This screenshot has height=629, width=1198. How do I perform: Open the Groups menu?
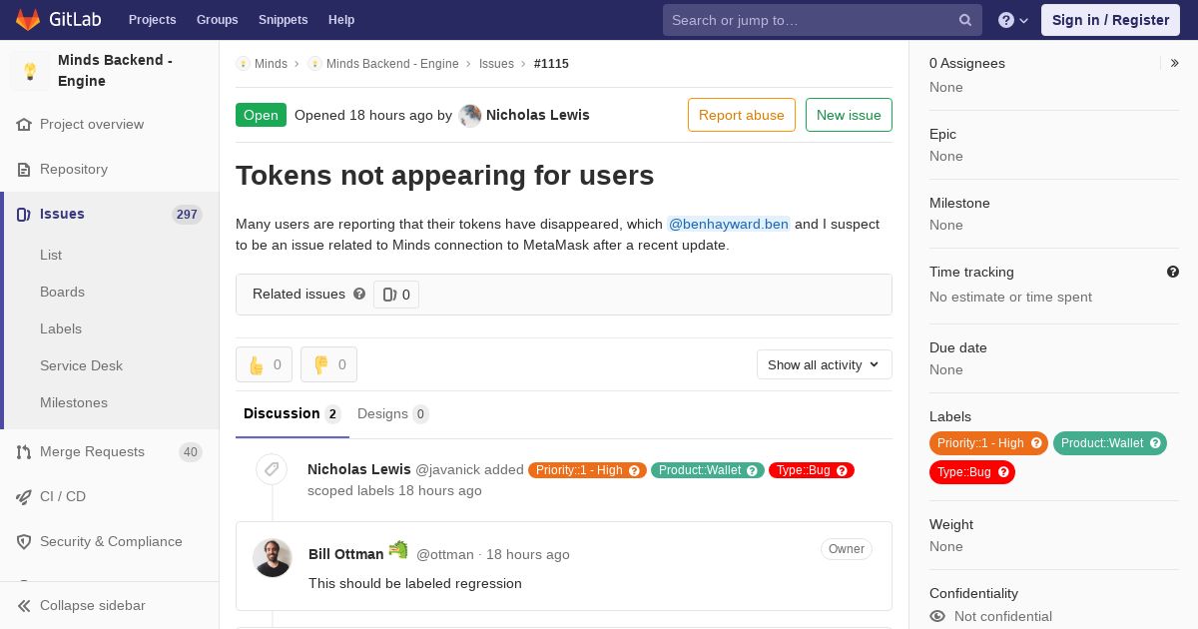coord(218,20)
